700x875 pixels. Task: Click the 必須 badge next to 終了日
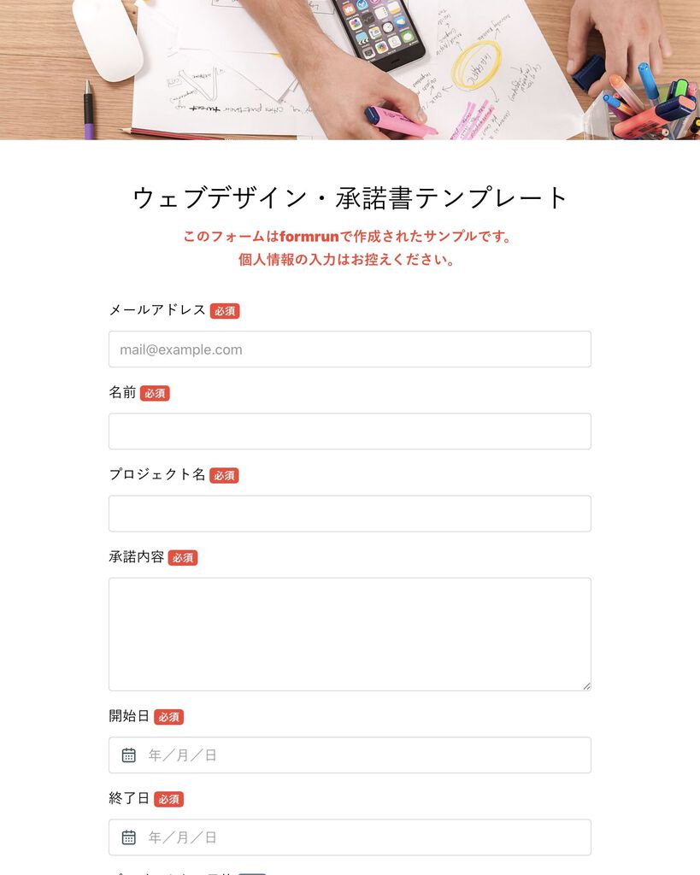pos(168,799)
